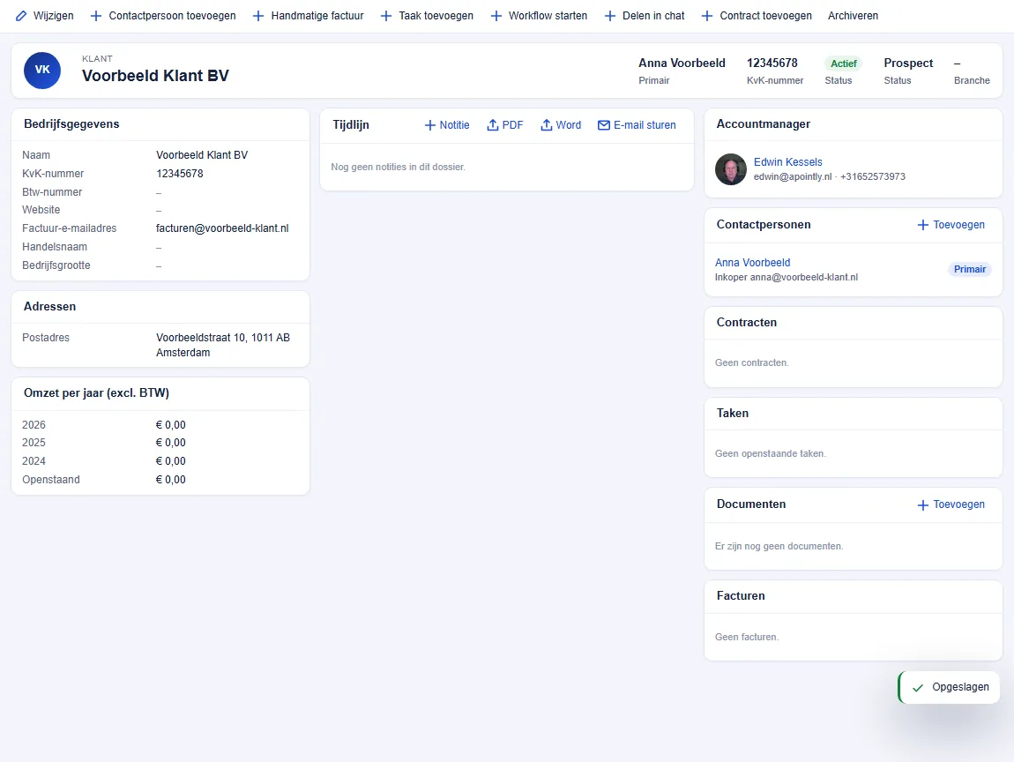Click the Wijzigen edit label
This screenshot has height=762, width=1014.
coord(54,16)
